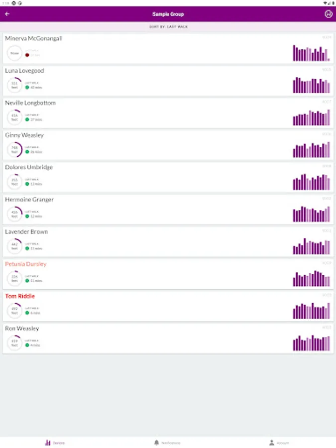Image resolution: width=336 pixels, height=448 pixels.
Task: Tap Lavender Brown's 442 feet progress ring
Action: [x=14, y=246]
